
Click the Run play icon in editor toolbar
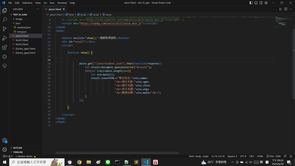280,9
